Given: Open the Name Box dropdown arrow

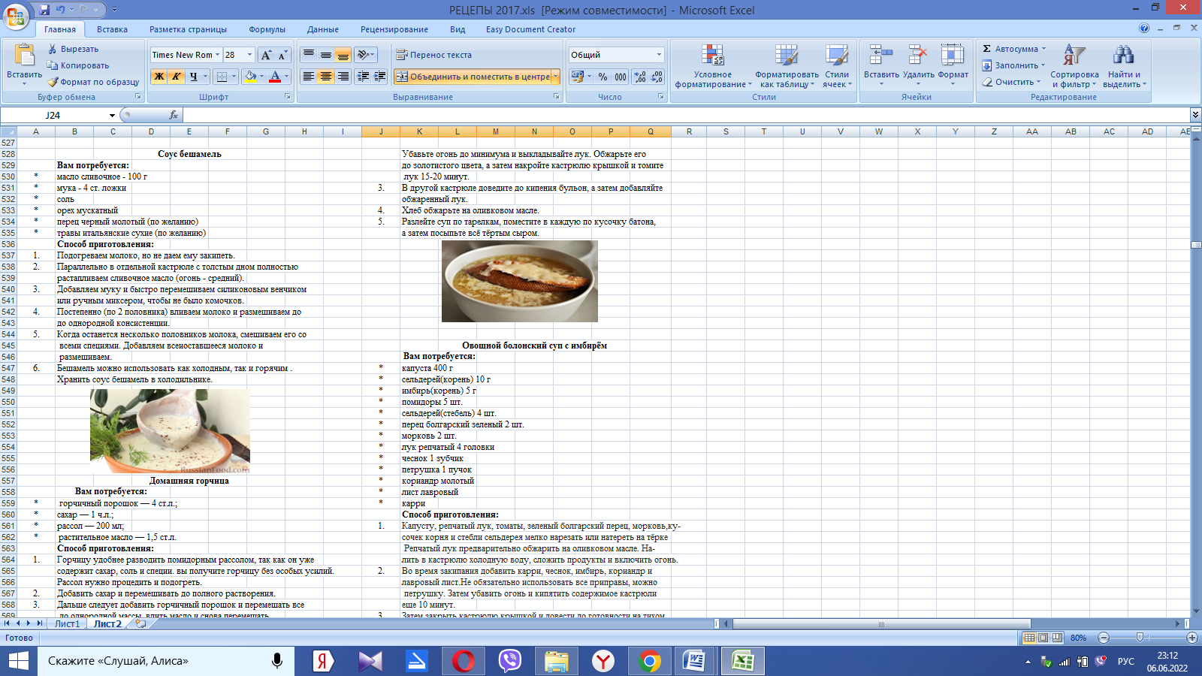Looking at the screenshot, I should (x=112, y=115).
